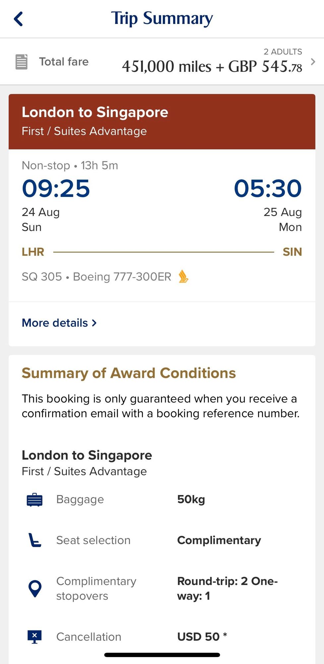The image size is (324, 664).
Task: Tap the SIN airport code
Action: click(x=292, y=252)
